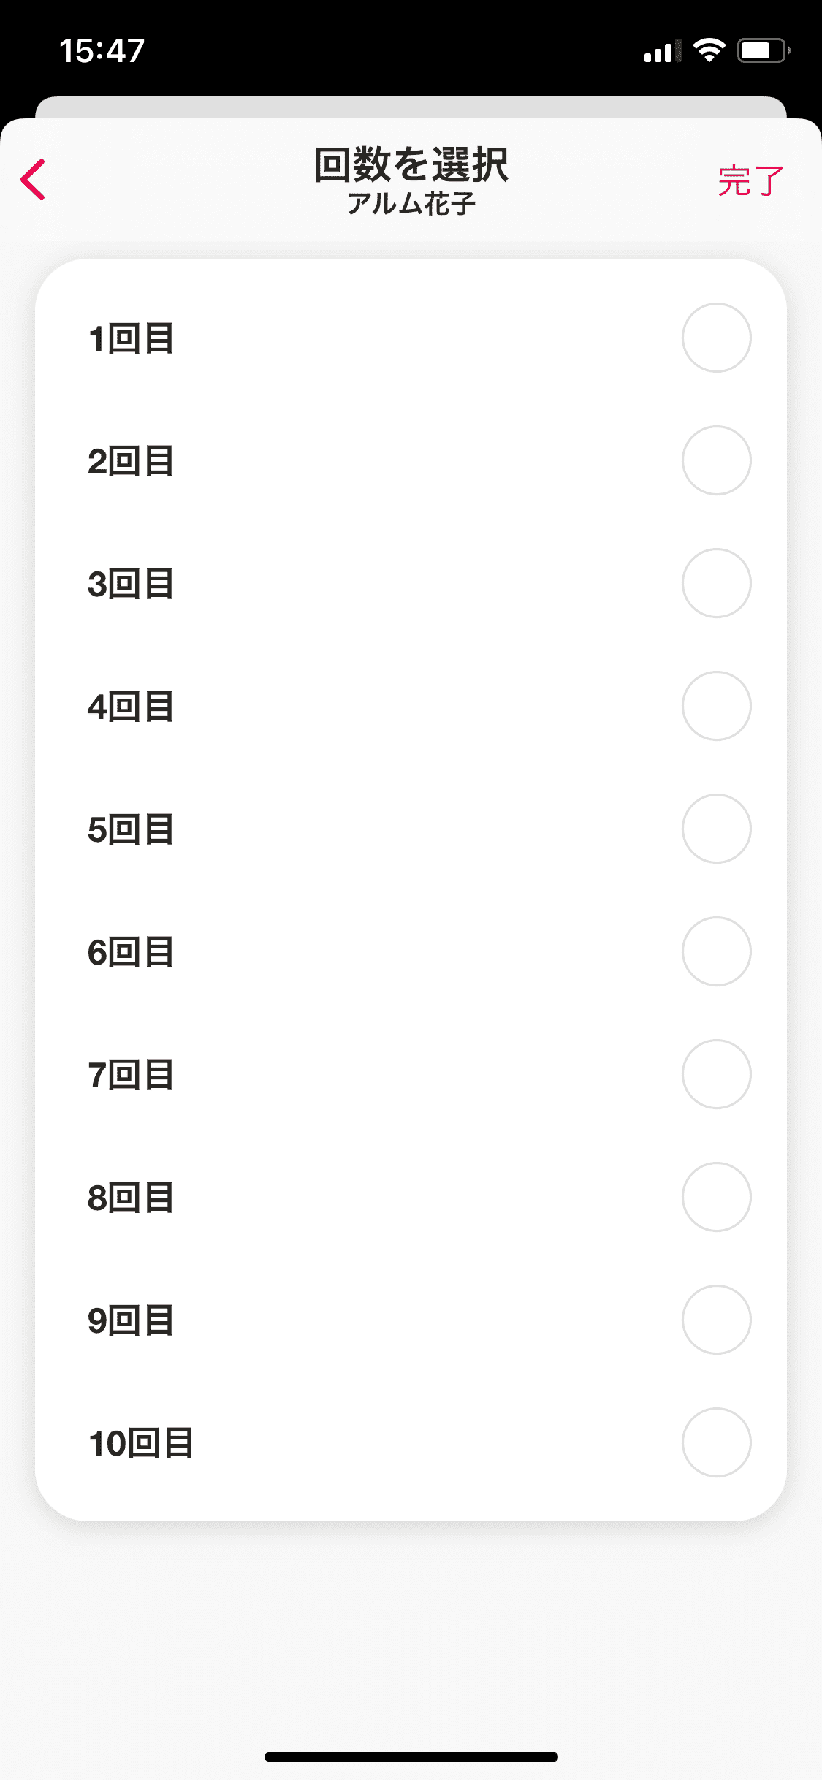Tap the 1回目 row label
The height and width of the screenshot is (1780, 822).
point(131,339)
